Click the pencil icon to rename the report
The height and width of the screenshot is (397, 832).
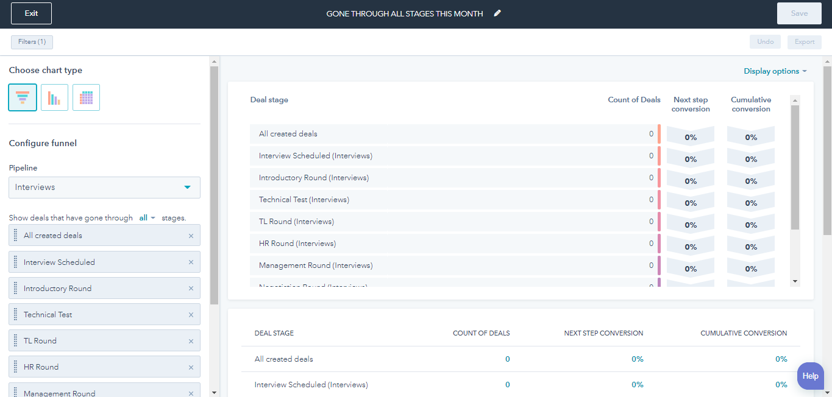point(497,13)
